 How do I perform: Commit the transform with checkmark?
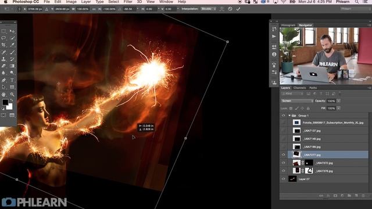238,9
